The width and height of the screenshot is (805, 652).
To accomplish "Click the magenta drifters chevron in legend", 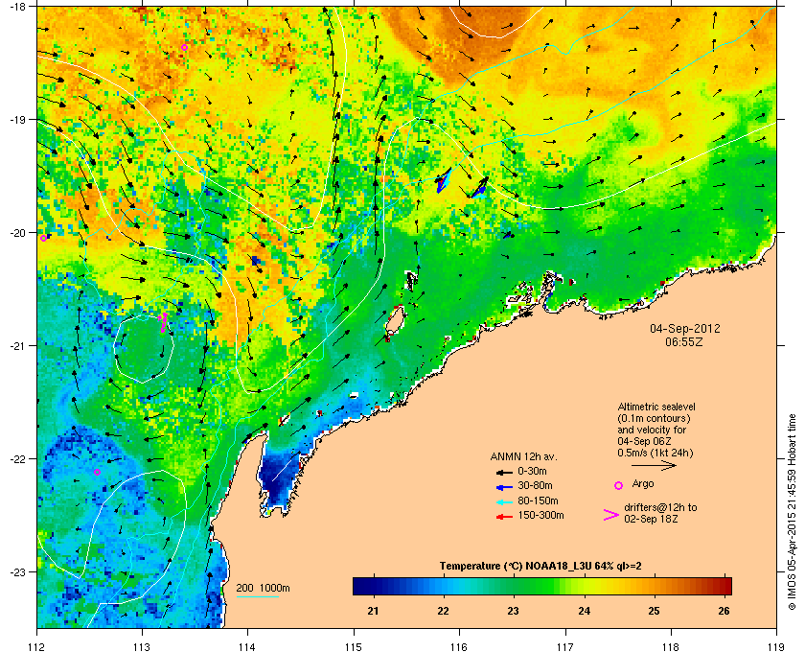I will 611,515.
